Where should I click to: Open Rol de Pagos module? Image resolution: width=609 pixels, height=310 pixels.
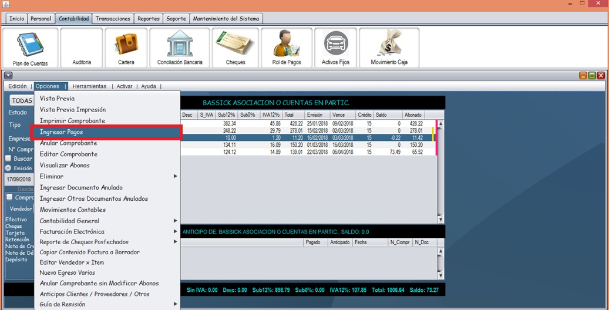tap(287, 48)
